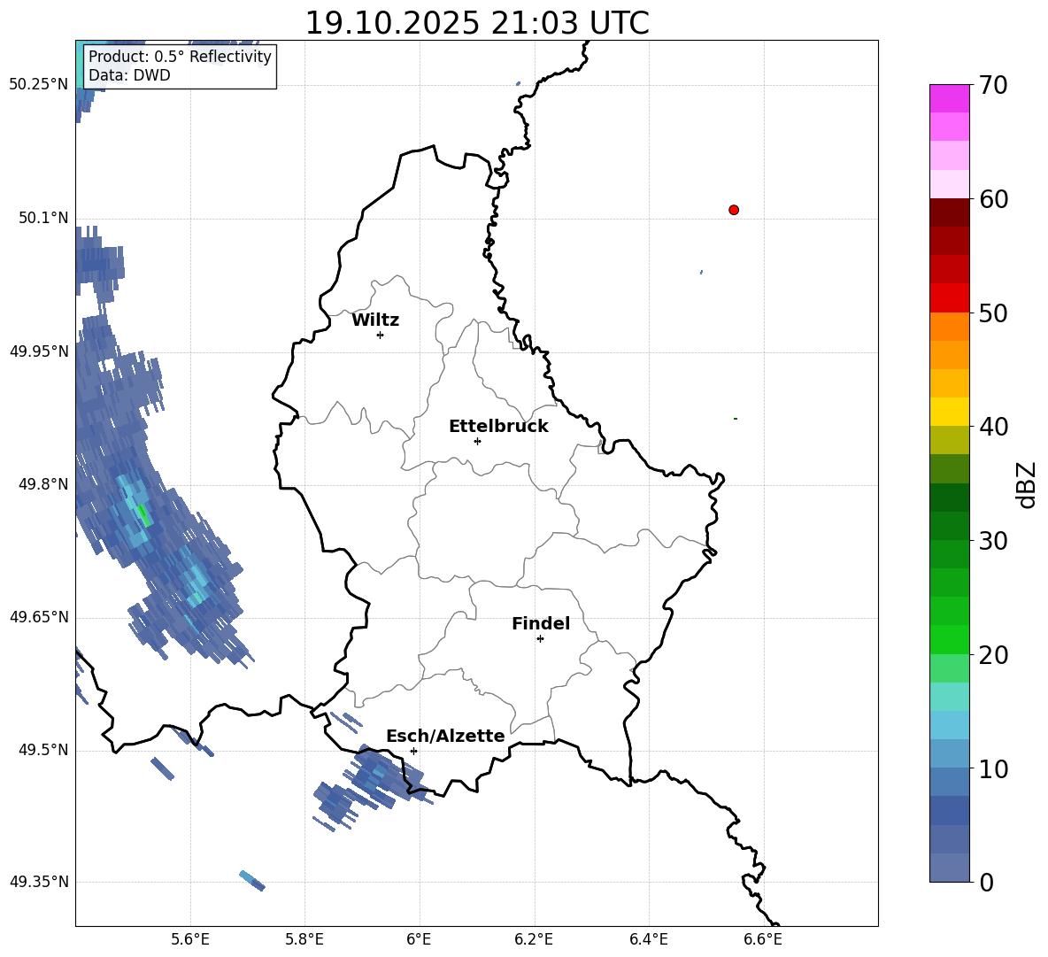Click the 49.35°N latitude label
The image size is (1048, 957).
(x=38, y=882)
